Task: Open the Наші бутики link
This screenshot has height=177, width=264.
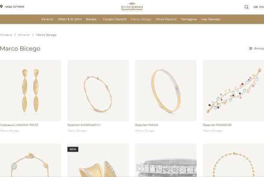Action: [15, 7]
